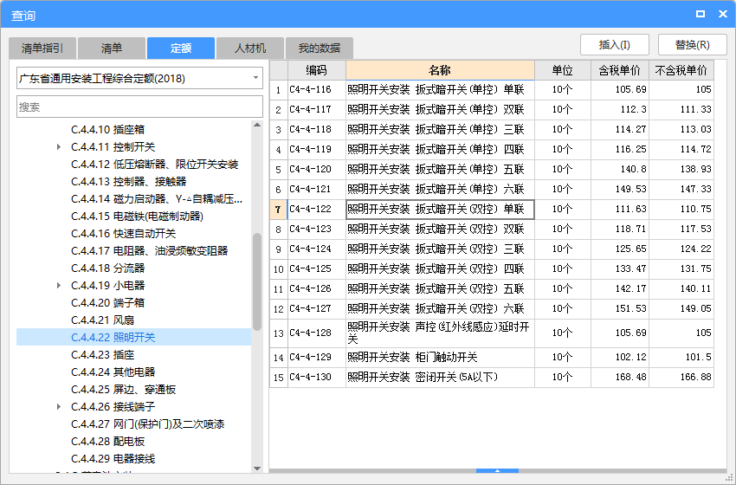This screenshot has height=485, width=736.
Task: Click code C4-4-124
Action: (316, 249)
